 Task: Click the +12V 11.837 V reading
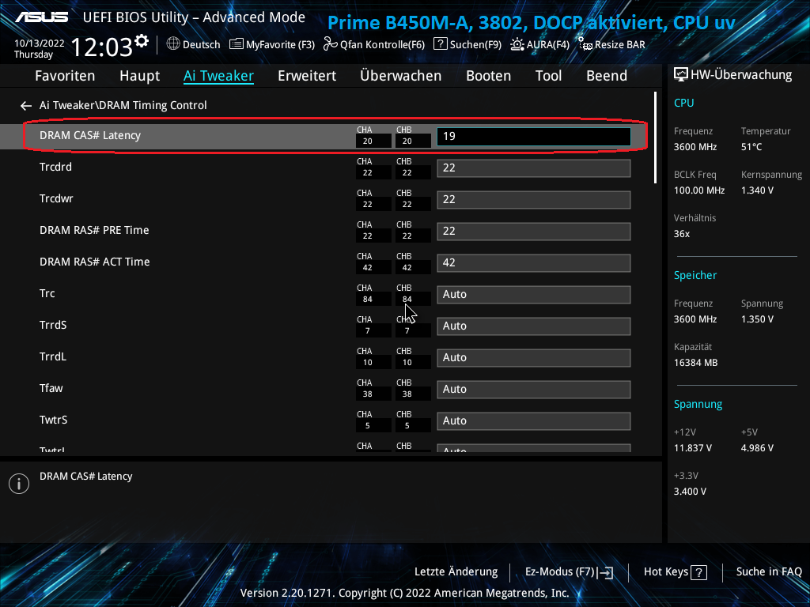pos(693,448)
